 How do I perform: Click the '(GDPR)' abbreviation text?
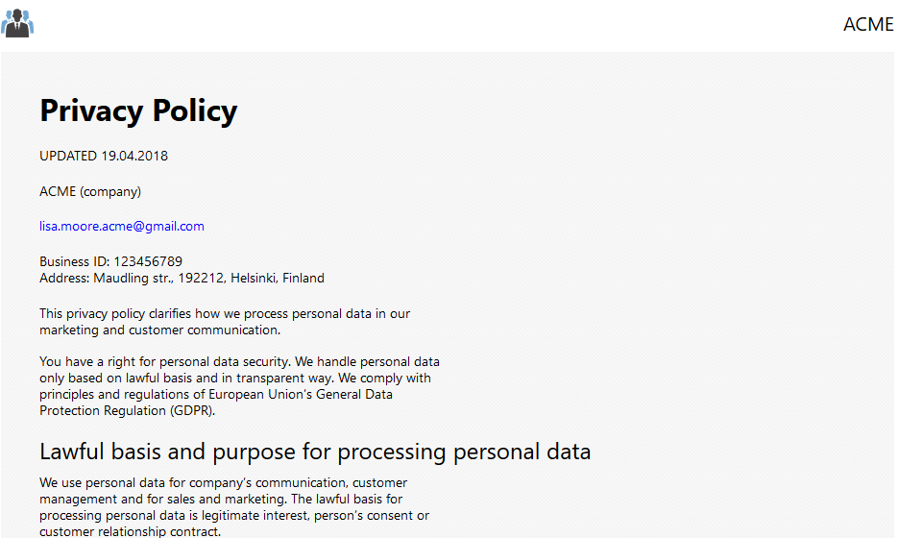192,411
